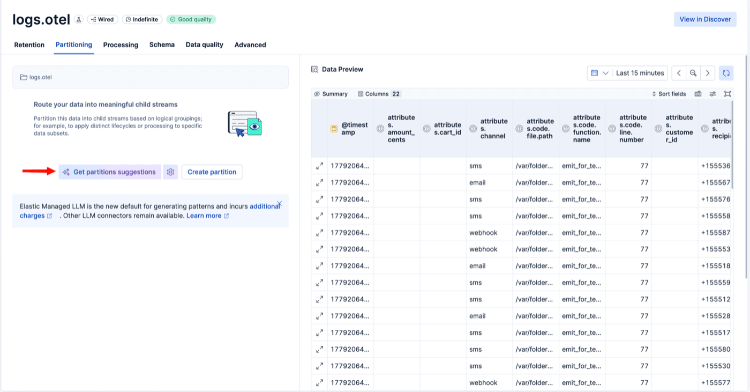Toggle the Summary column visibility
This screenshot has width=750, height=392.
click(x=331, y=94)
